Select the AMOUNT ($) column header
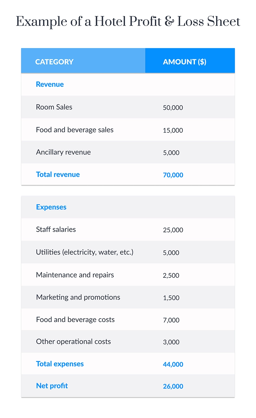Image resolution: width=256 pixels, height=418 pixels. 185,62
